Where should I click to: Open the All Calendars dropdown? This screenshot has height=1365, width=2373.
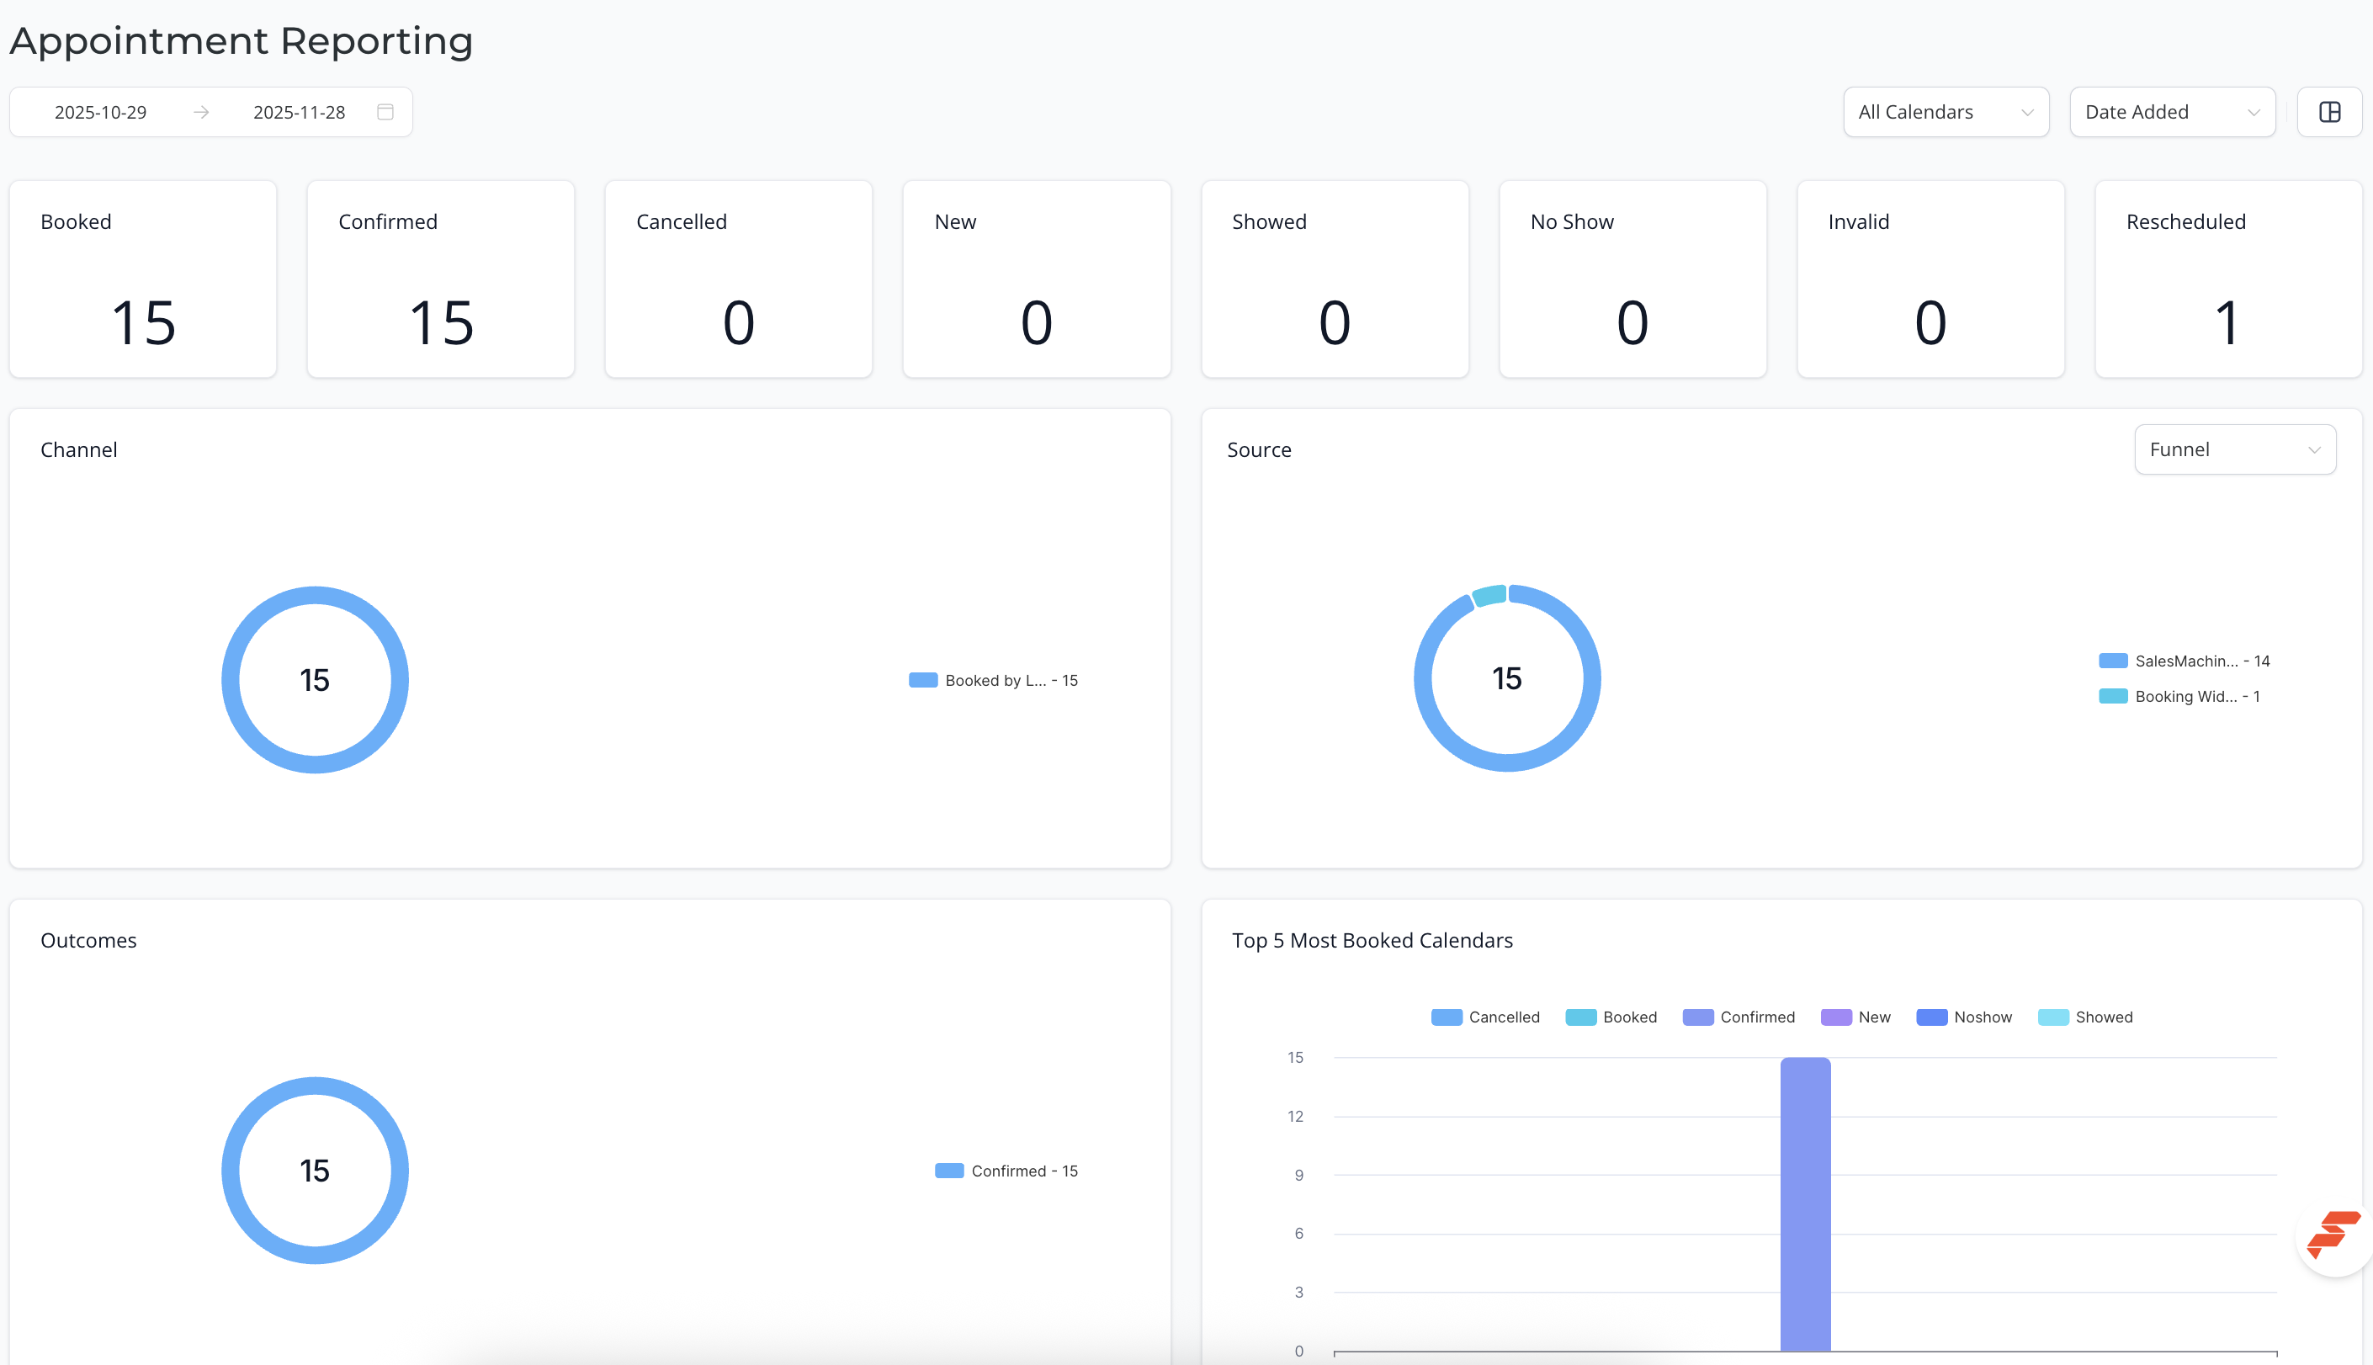(x=1946, y=112)
